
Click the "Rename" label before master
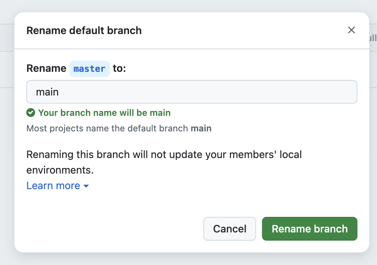coord(47,69)
